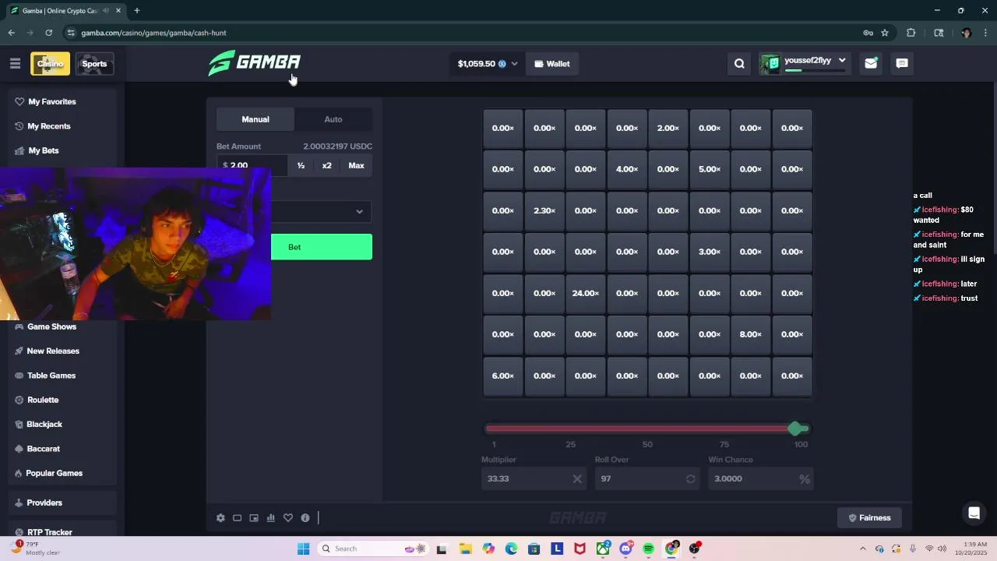Open Providers in sidebar

61,503
